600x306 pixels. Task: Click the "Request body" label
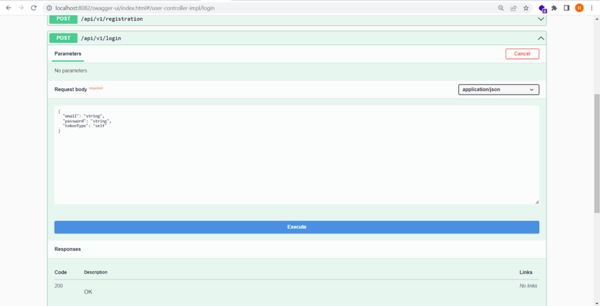point(71,89)
